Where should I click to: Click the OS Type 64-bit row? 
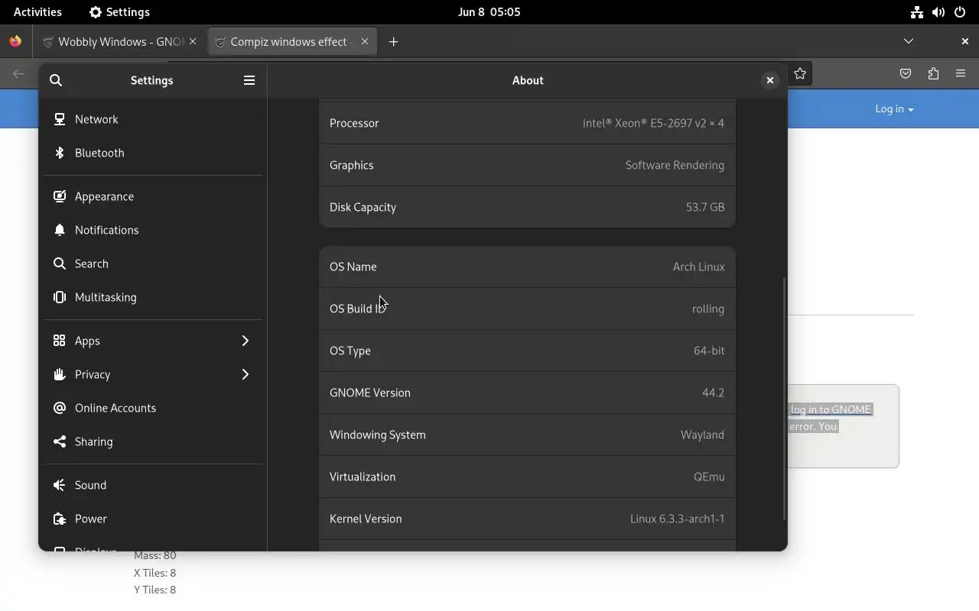coord(527,351)
